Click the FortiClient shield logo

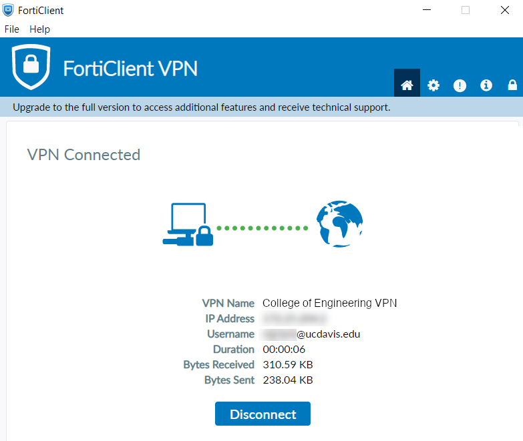pos(31,67)
